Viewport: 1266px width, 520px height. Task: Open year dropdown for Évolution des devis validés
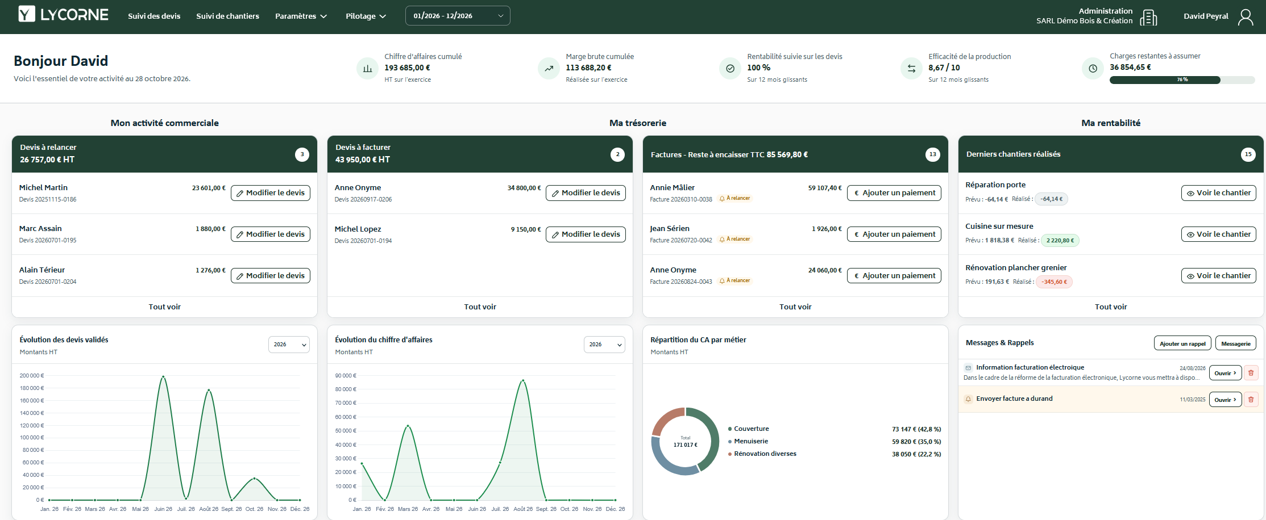(289, 345)
